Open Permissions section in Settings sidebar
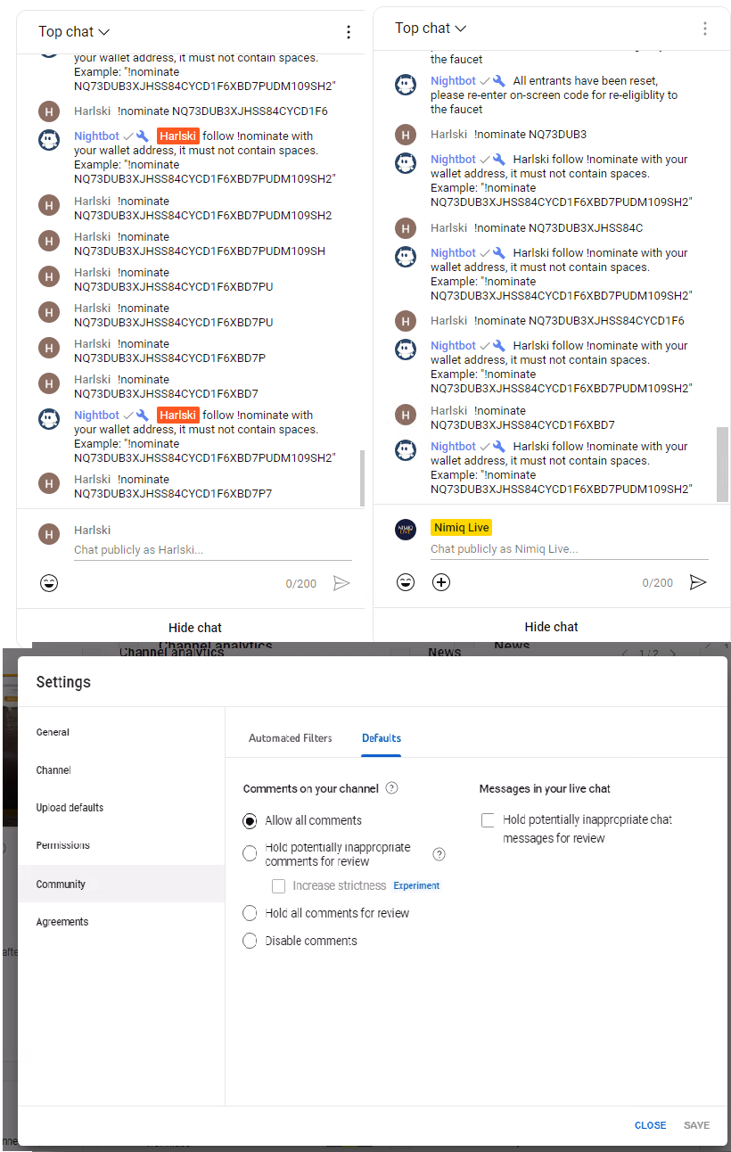Screen dimensions: 731x1152 coord(62,845)
